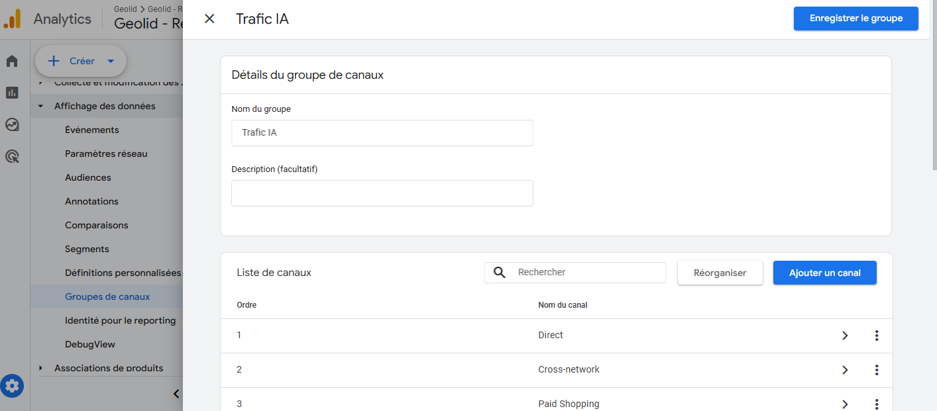Click the Description facultatif input field
This screenshot has height=411, width=937.
click(382, 193)
